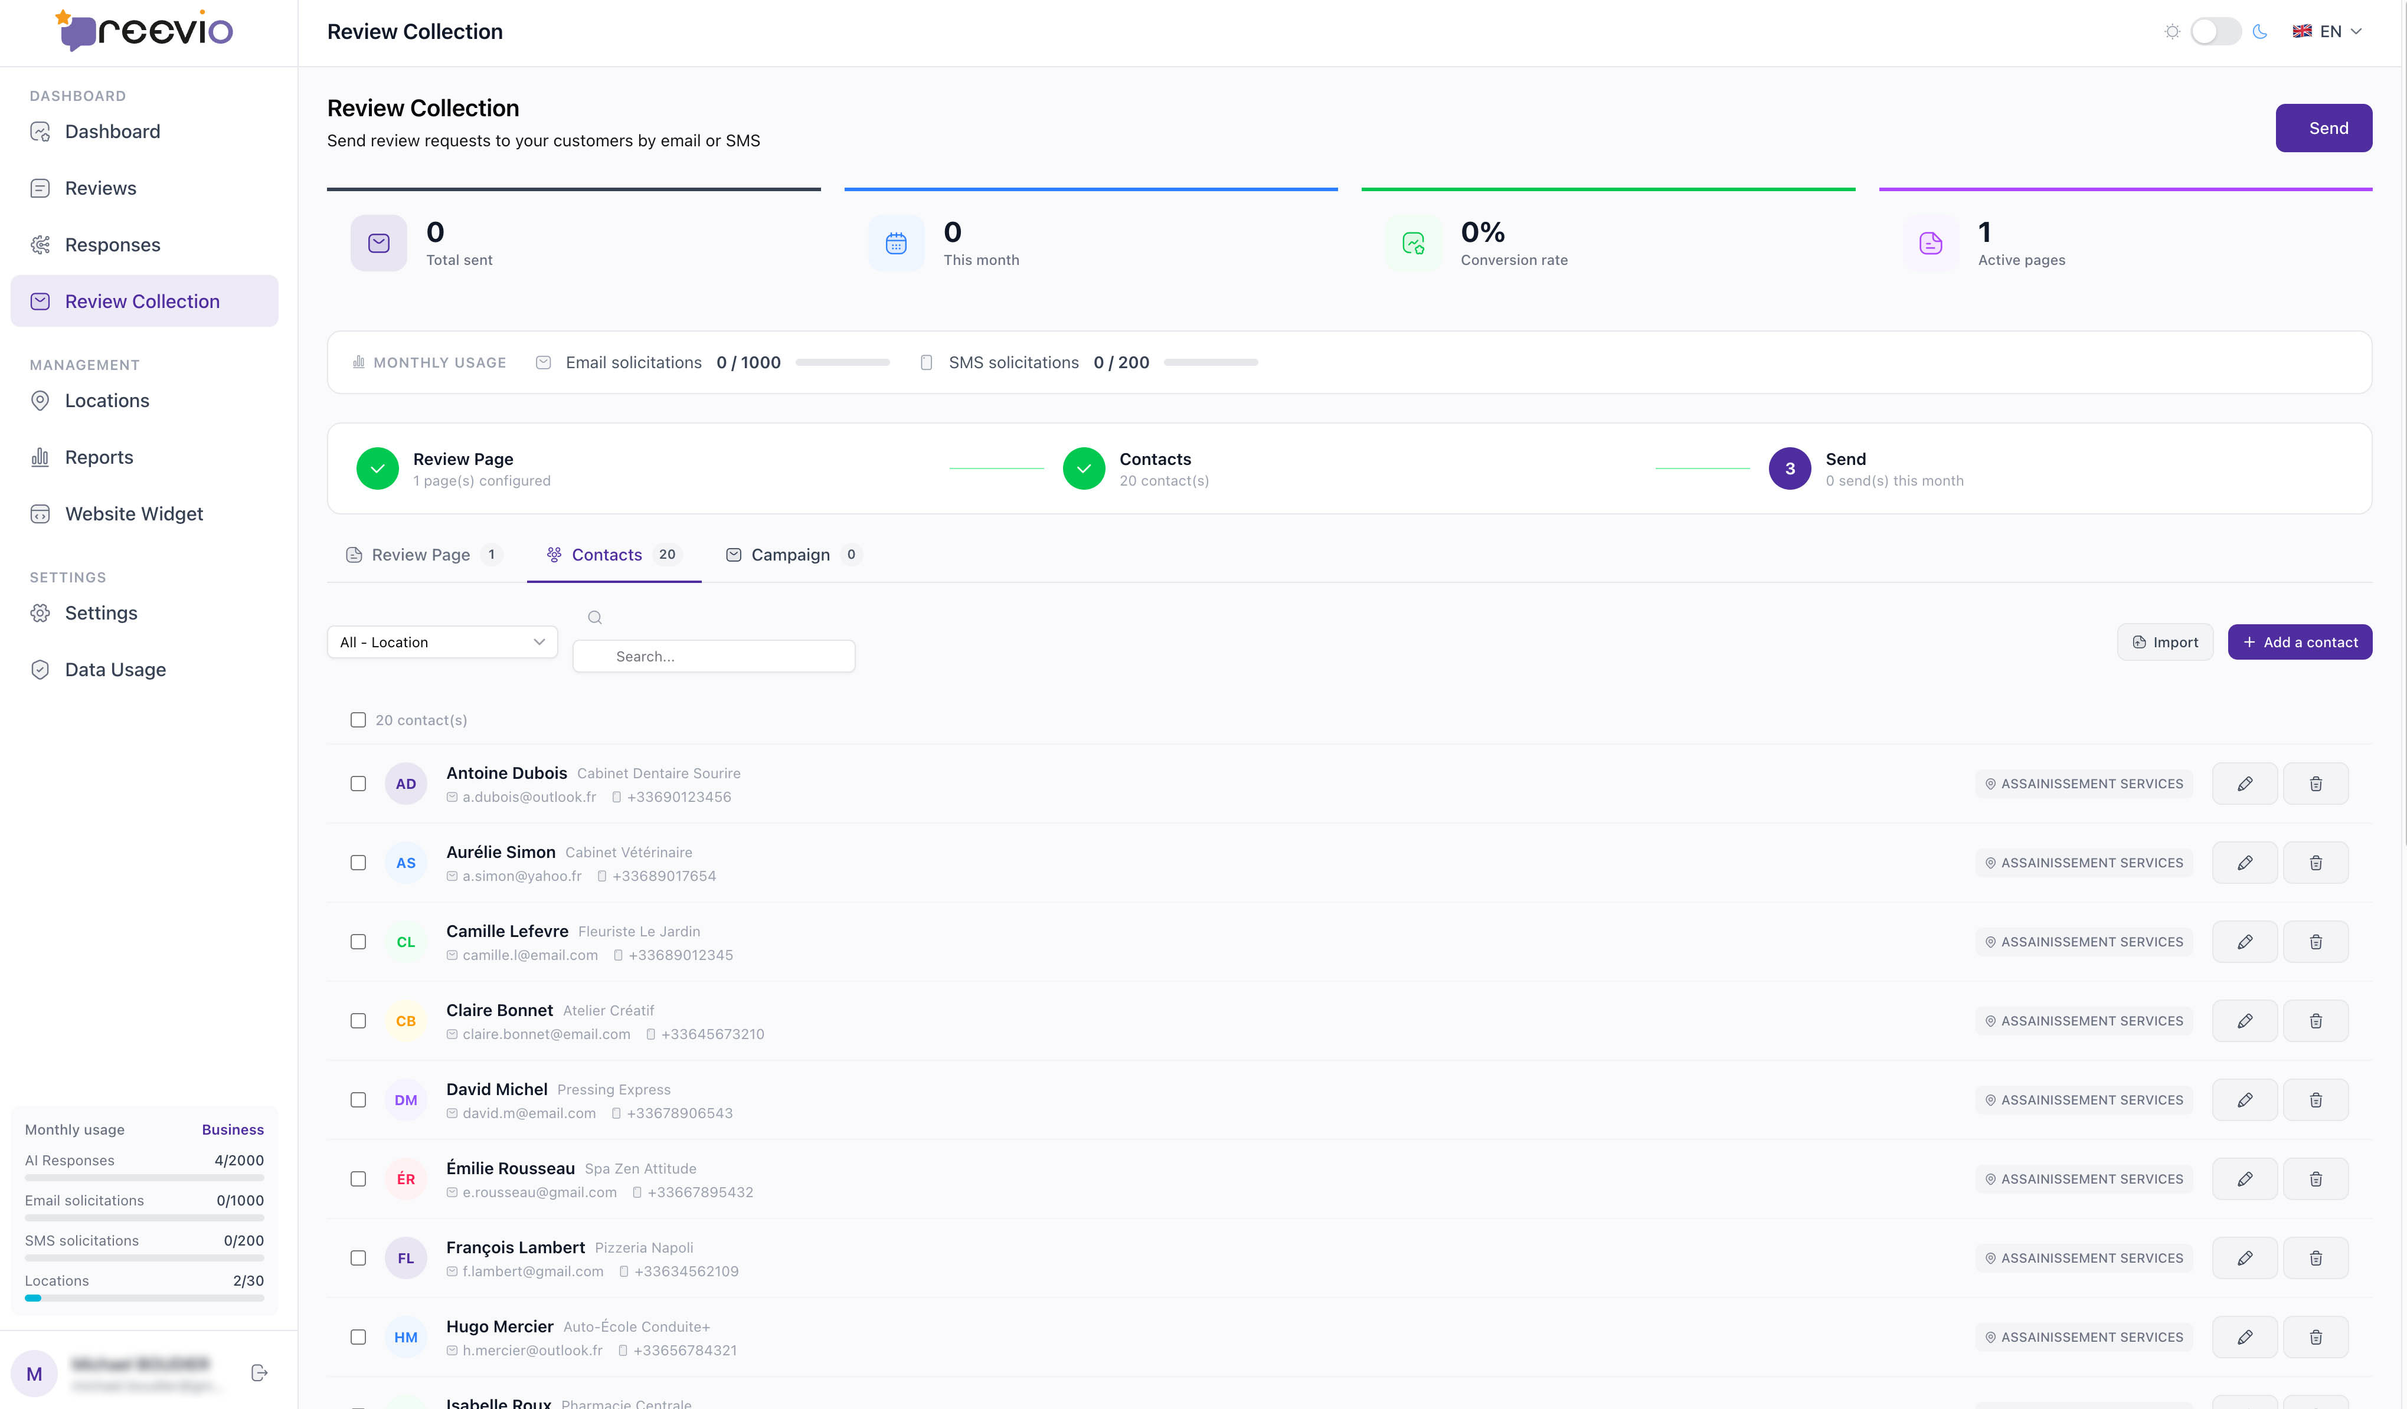Delete Camille Lefevre with trash icon
The image size is (2407, 1409).
(x=2314, y=942)
